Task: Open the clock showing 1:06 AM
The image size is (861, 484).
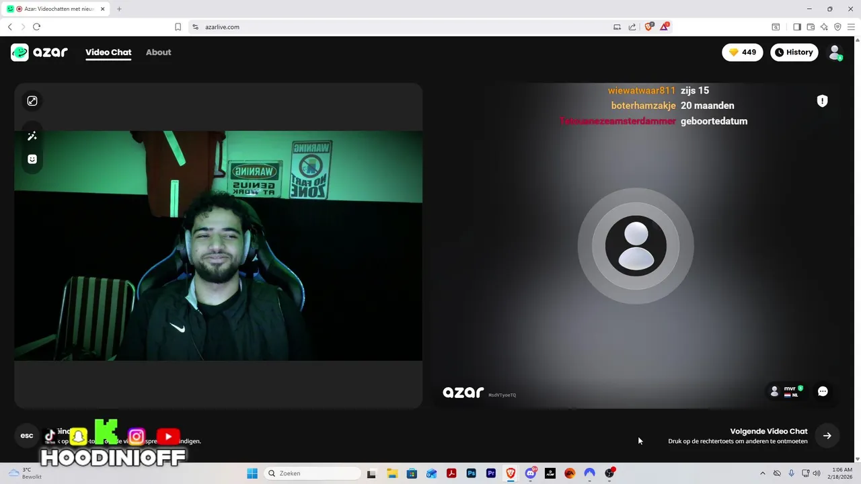Action: pos(841,473)
